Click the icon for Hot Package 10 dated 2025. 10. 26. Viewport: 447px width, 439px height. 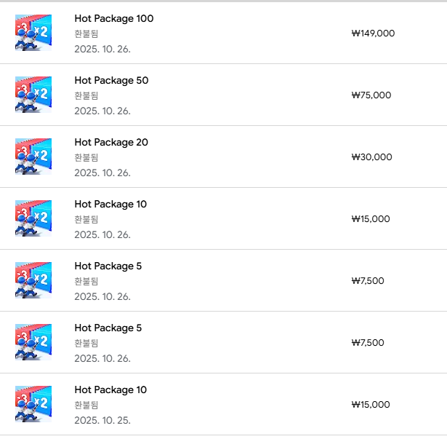pos(33,218)
